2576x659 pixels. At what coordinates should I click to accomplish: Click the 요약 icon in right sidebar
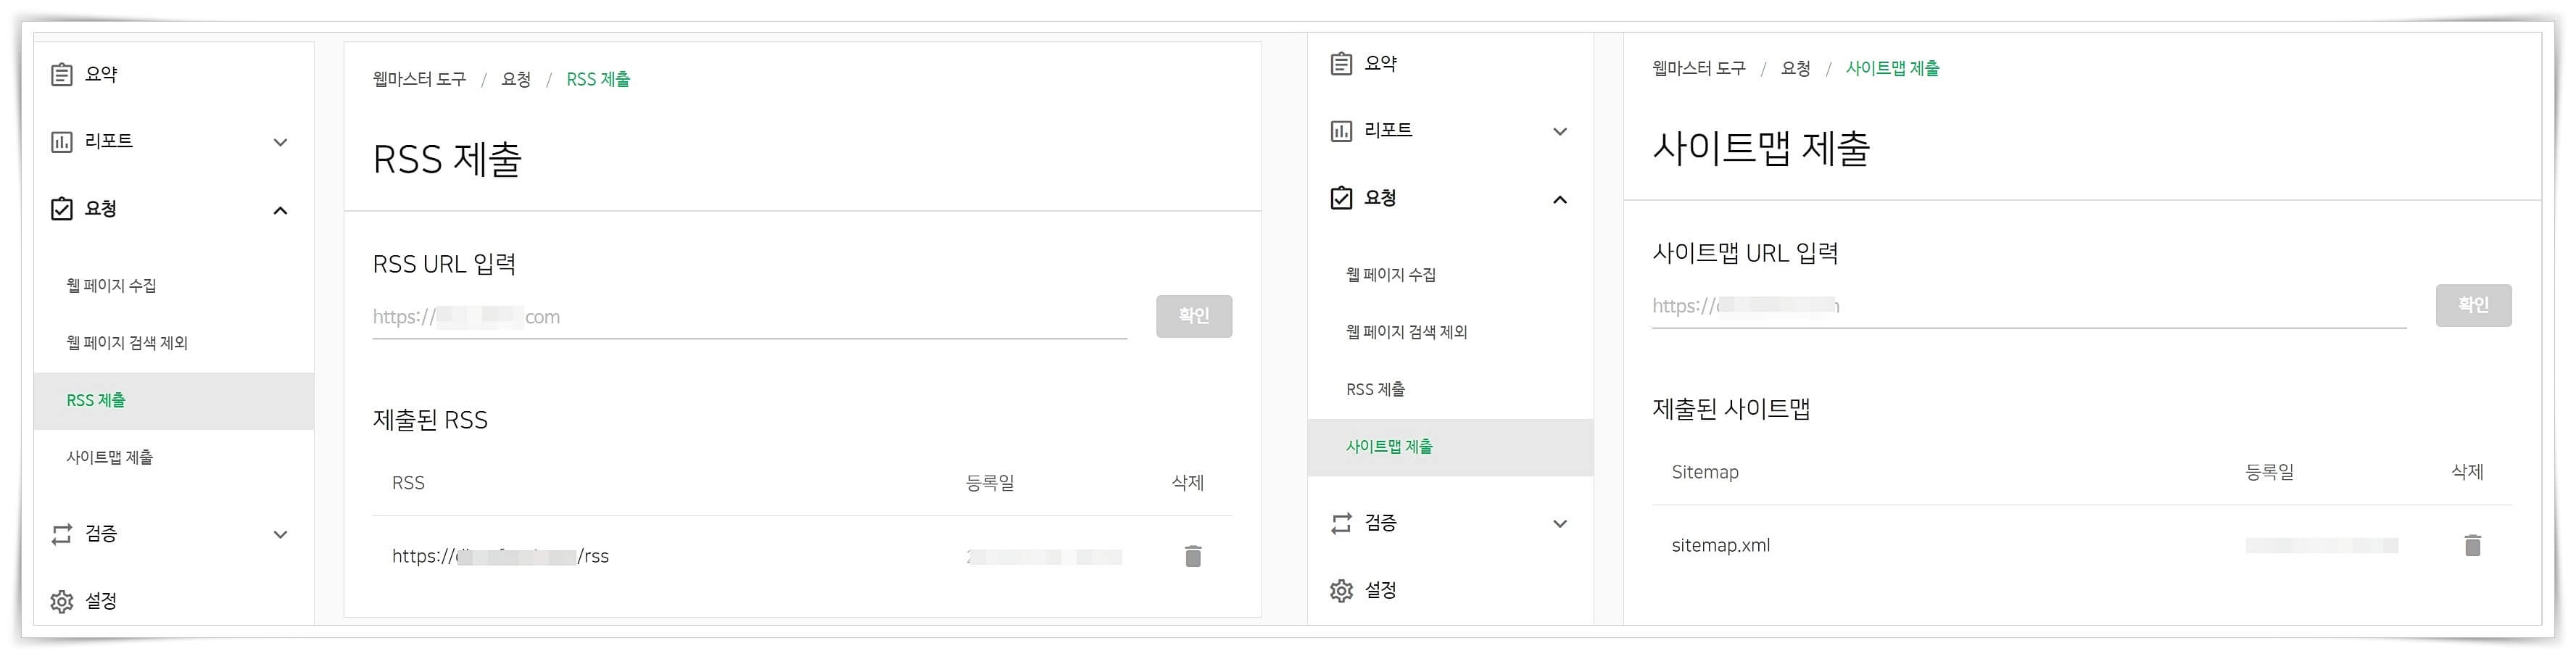[x=1341, y=62]
